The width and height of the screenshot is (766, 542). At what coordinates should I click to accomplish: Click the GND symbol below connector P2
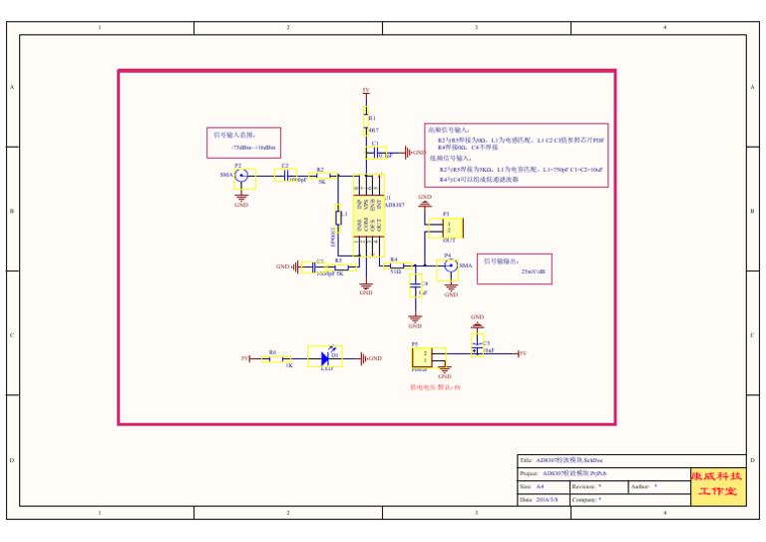[241, 200]
